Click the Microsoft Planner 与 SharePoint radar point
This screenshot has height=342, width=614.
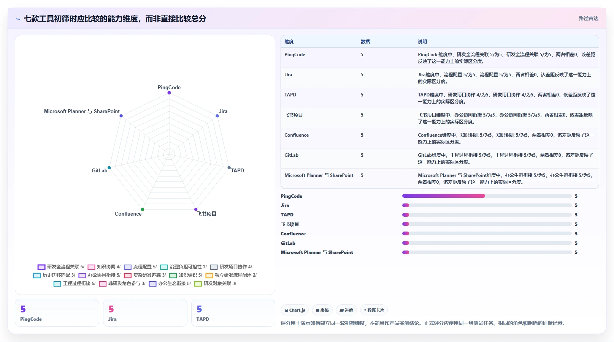pos(121,116)
